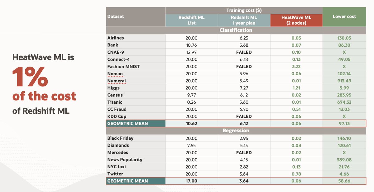Screen dimensions: 374x192
Task: Select Higgs 1 year plan value 7.27
Action: click(244, 88)
